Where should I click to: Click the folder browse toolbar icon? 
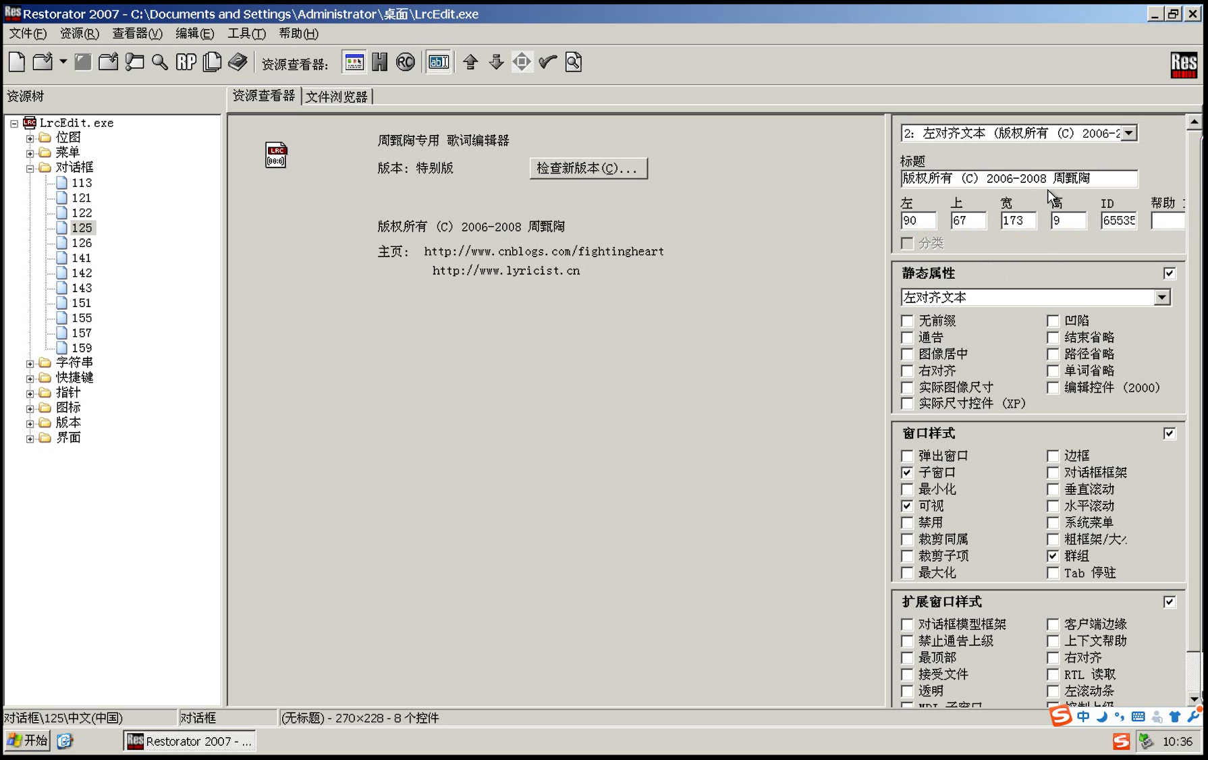click(x=134, y=62)
